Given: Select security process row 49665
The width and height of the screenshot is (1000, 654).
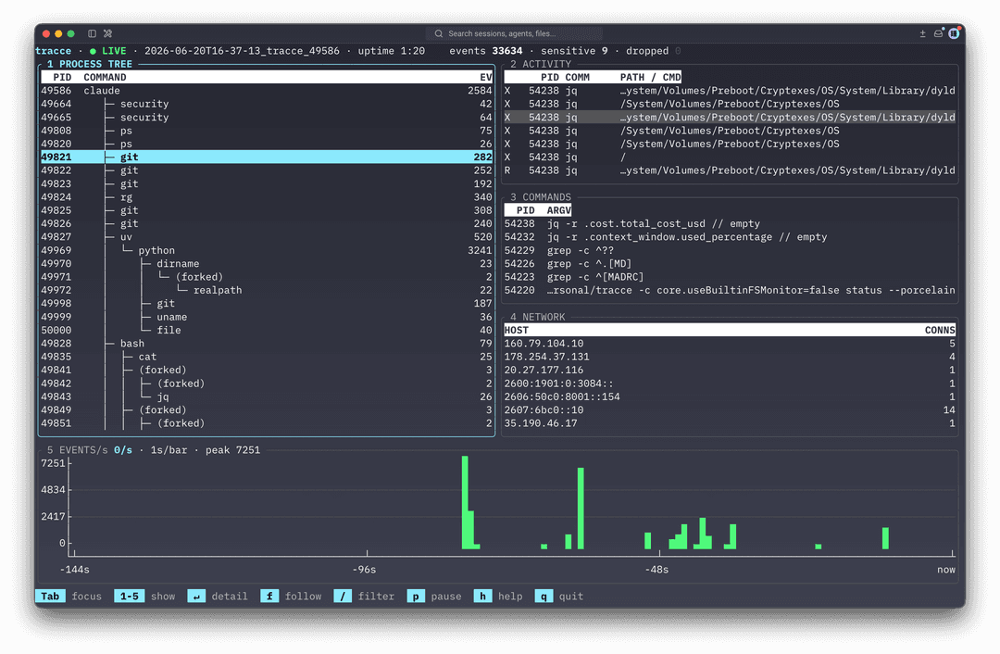Looking at the screenshot, I should [267, 118].
